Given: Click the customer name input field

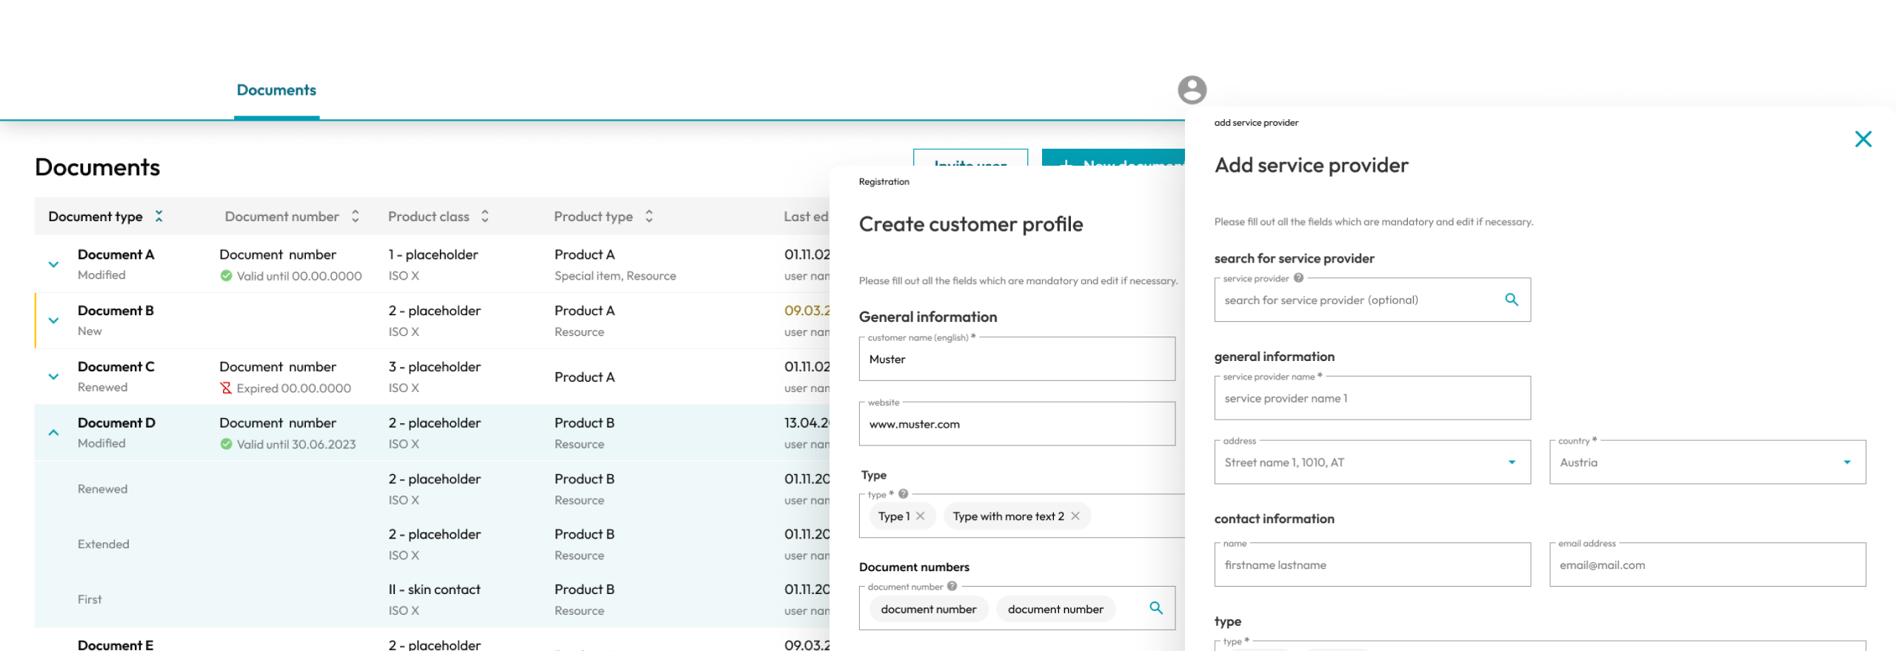Looking at the screenshot, I should (1016, 360).
